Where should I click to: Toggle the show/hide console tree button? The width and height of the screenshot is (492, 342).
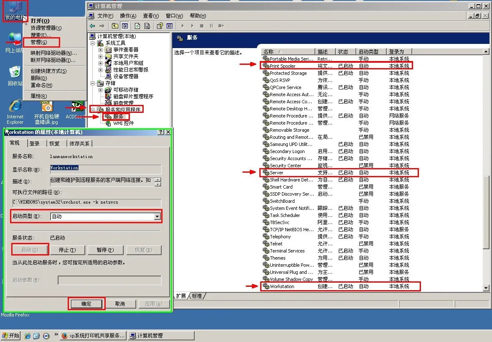coord(124,26)
